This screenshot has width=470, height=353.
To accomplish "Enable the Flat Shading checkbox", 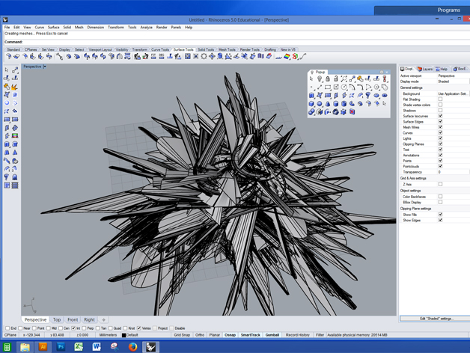I will (440, 99).
